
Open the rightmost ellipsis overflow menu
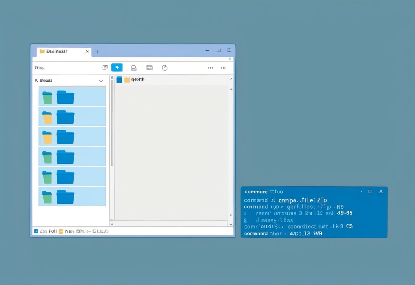tap(223, 68)
